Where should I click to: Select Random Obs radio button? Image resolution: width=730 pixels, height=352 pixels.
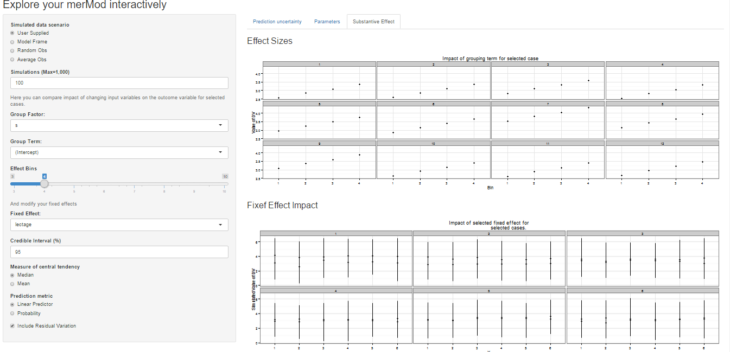pyautogui.click(x=12, y=50)
